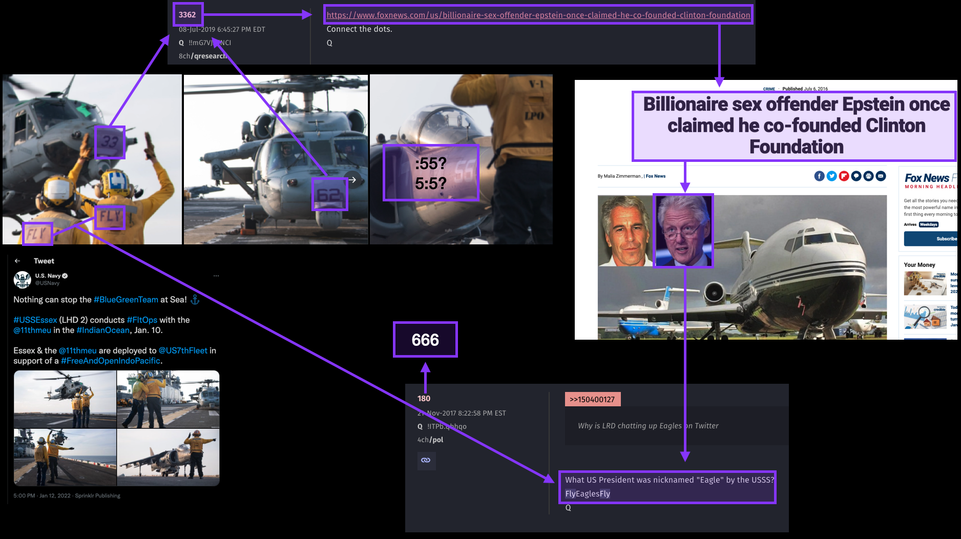This screenshot has width=961, height=539.
Task: Share Fox article via Facebook icon
Action: click(x=819, y=176)
